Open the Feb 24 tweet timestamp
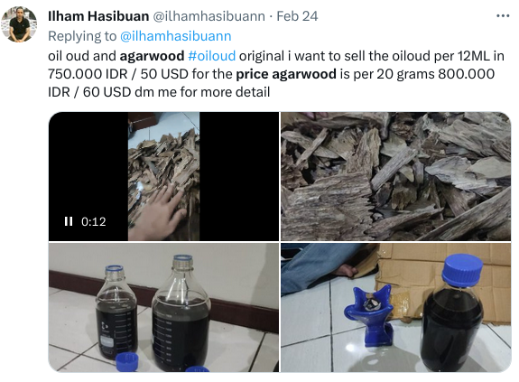The width and height of the screenshot is (519, 382). click(x=297, y=16)
